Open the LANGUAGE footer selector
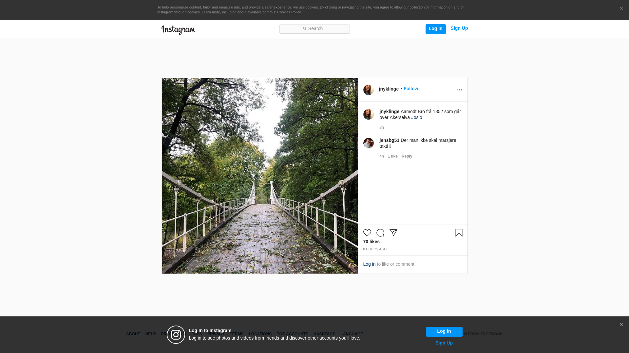Screen dimensions: 629x353 pos(352,334)
